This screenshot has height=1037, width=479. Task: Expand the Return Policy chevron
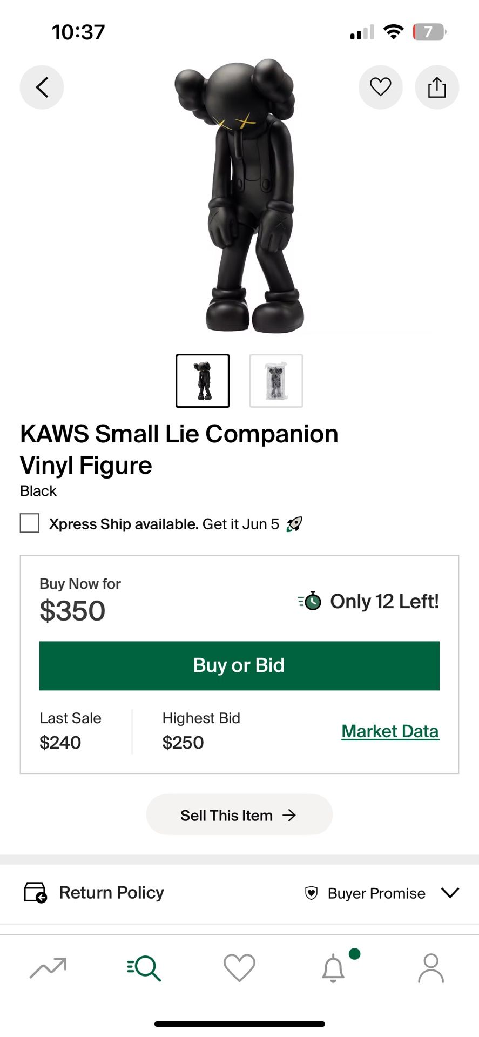pos(450,893)
